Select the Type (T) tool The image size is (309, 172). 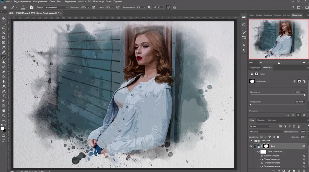[x=4, y=96]
